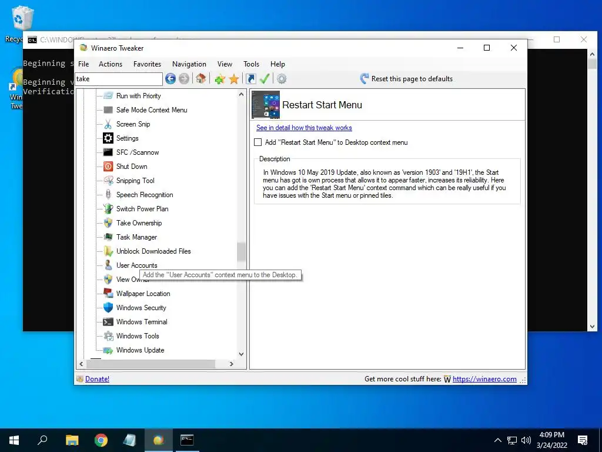Viewport: 602px width, 452px height.
Task: Click the Wallpaper Location icon
Action: click(108, 293)
